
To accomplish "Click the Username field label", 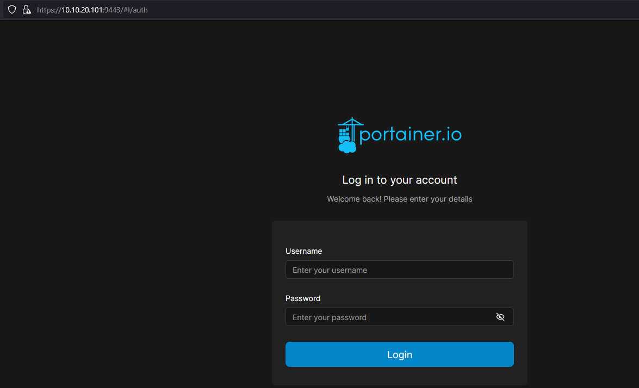I will [303, 251].
